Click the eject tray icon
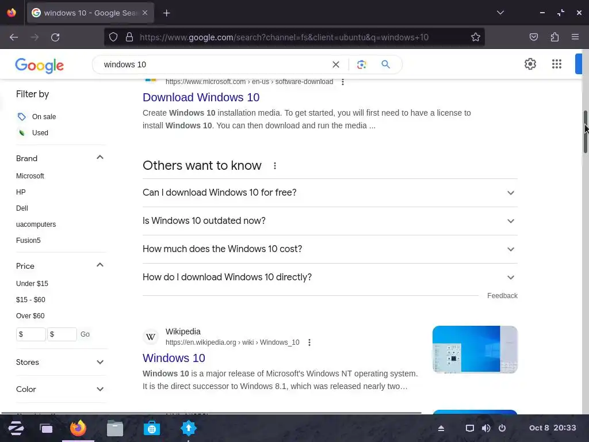 click(x=441, y=428)
